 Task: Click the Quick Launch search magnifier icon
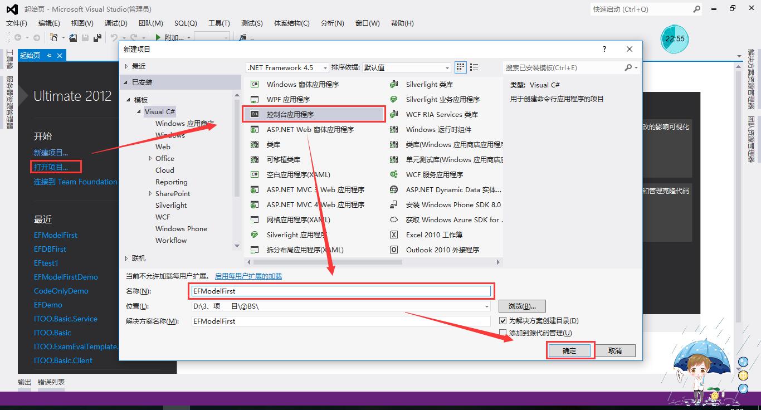pos(696,9)
